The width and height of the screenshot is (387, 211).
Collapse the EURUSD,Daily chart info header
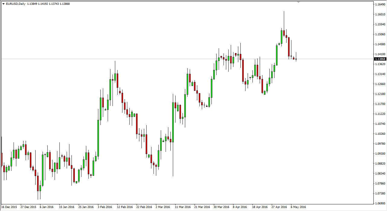pyautogui.click(x=3, y=4)
